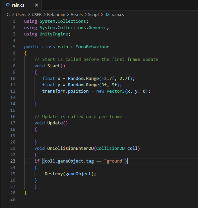This screenshot has width=198, height=208.
Task: Close the rain.cs editor tab
Action: click(x=37, y=5)
